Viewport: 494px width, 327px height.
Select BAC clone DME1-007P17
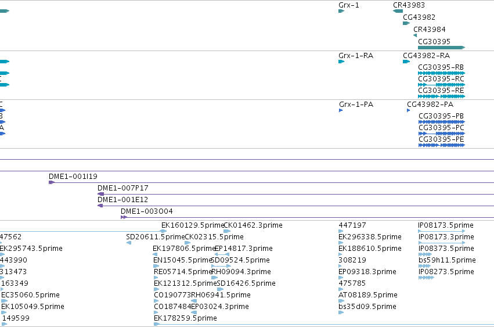tap(296, 194)
